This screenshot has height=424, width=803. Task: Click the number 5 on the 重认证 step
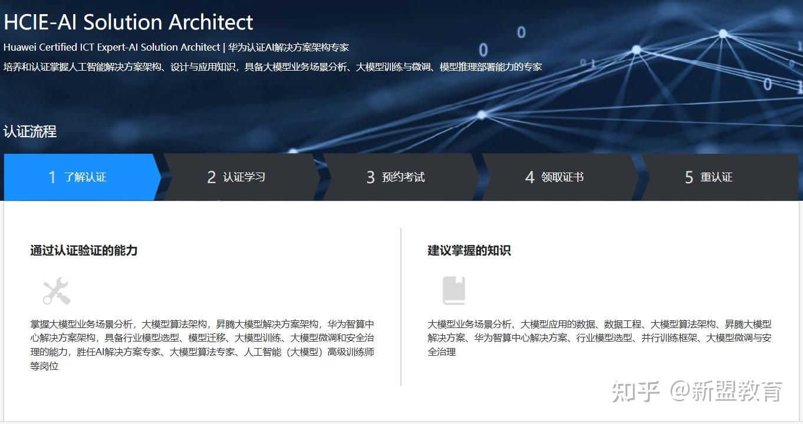[x=688, y=177]
